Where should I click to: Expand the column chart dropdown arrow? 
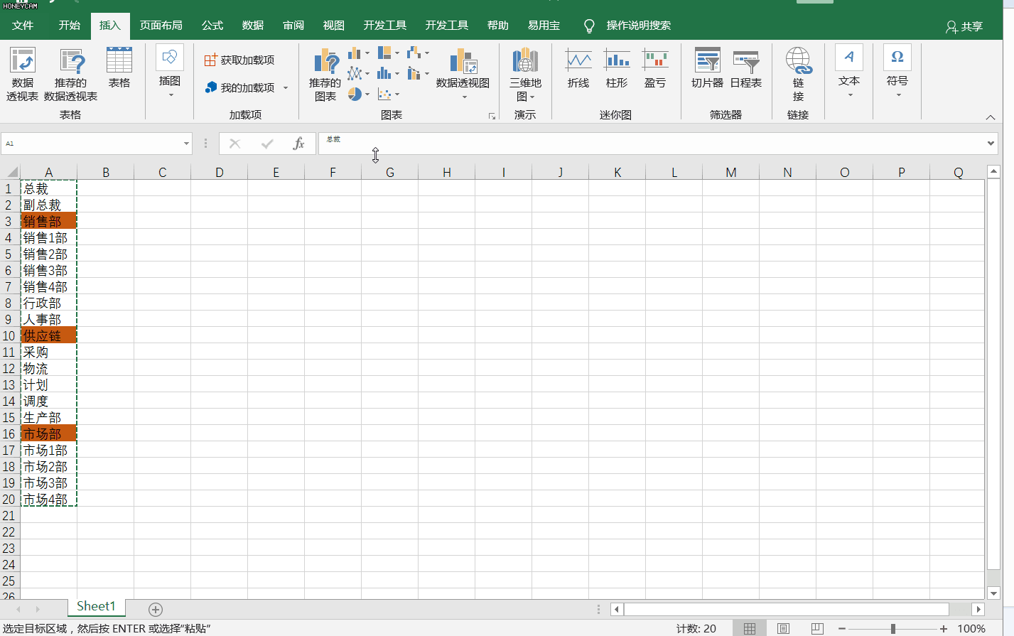pos(367,53)
